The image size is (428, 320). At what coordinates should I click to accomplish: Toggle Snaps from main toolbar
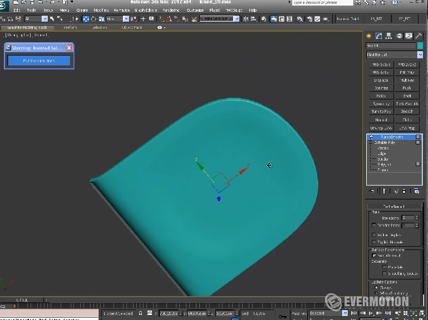point(162,19)
